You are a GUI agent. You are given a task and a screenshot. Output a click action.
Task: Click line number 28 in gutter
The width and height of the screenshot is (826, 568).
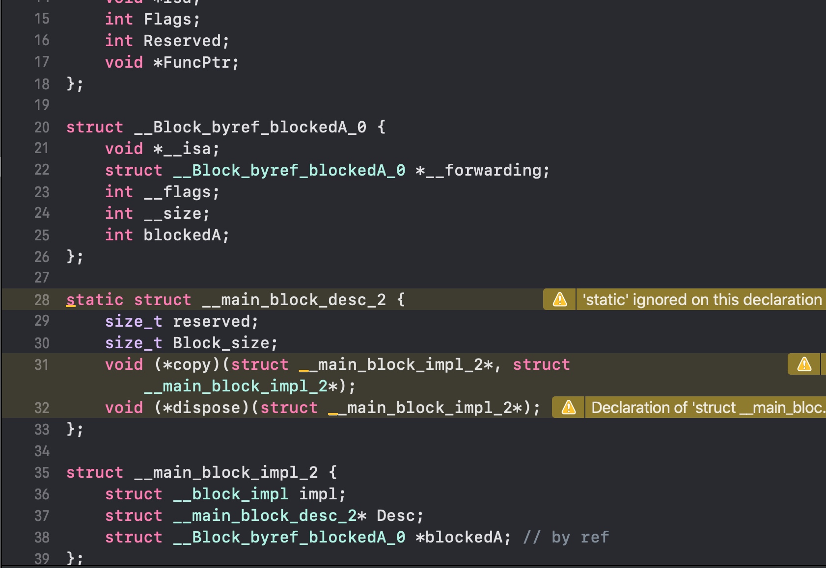click(x=42, y=300)
